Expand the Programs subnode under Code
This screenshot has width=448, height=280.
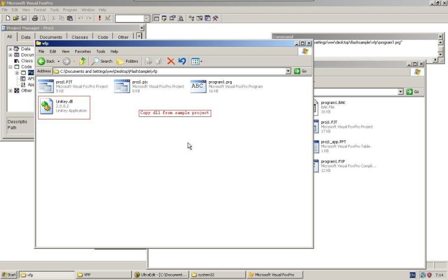point(17,73)
